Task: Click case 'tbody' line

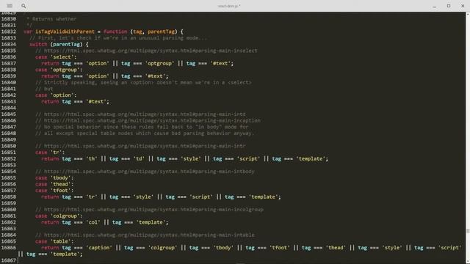Action: coord(54,177)
